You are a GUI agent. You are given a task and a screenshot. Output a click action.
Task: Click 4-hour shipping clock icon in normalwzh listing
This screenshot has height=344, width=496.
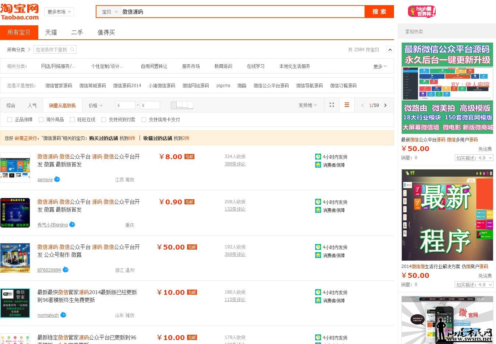318,292
